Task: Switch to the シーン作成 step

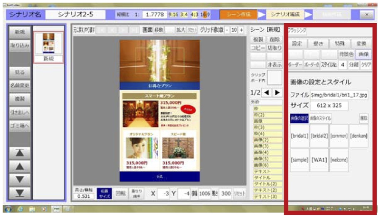Action: click(238, 15)
